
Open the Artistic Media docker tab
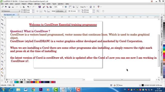[162, 22]
